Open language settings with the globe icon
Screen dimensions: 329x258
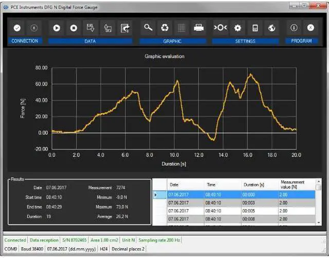[x=271, y=28]
